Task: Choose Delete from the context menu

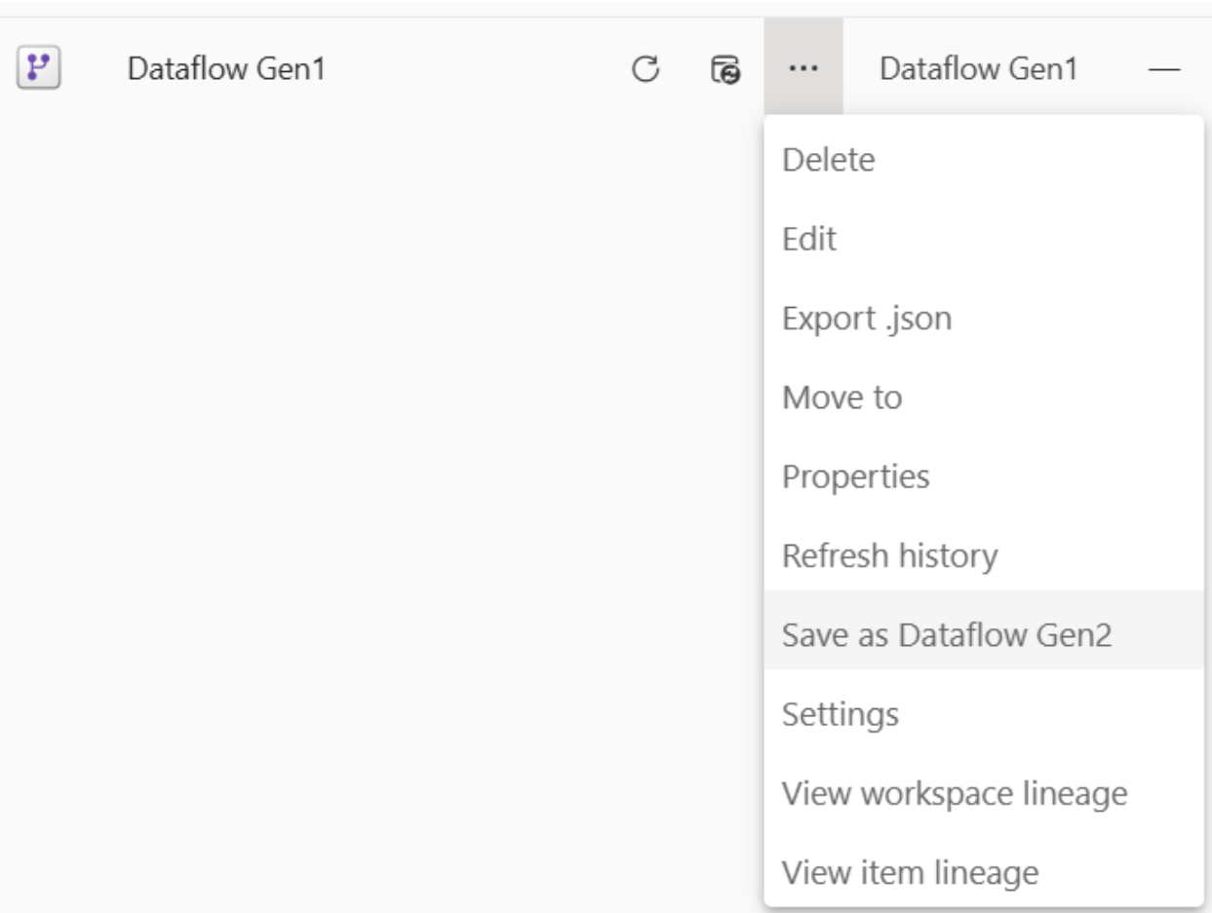Action: pos(984,160)
